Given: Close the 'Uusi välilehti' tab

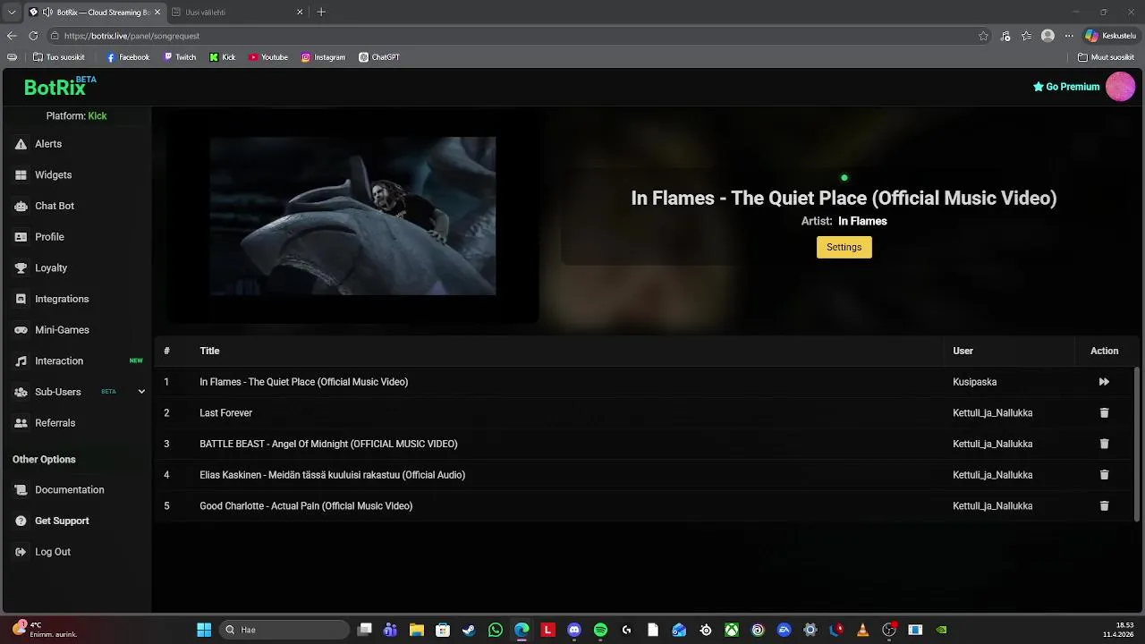Looking at the screenshot, I should [300, 13].
